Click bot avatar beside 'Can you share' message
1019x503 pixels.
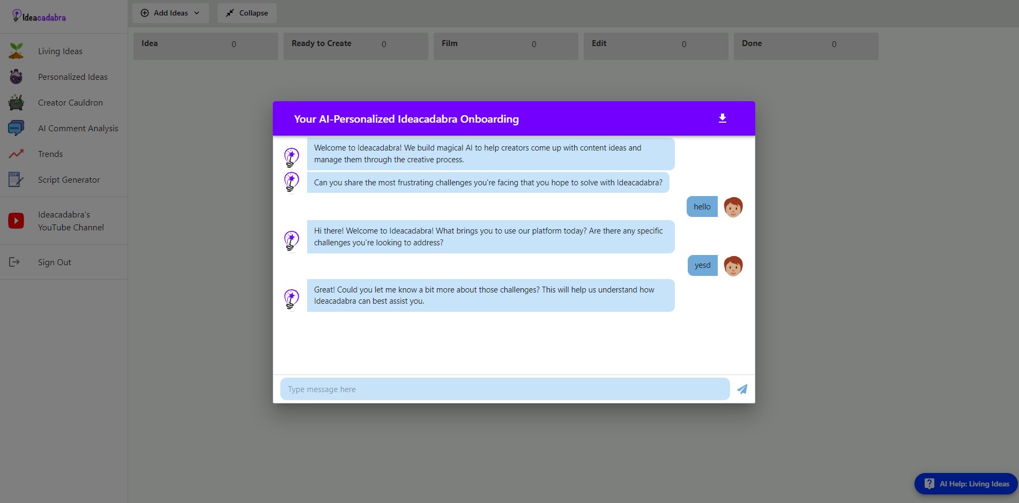click(x=291, y=182)
